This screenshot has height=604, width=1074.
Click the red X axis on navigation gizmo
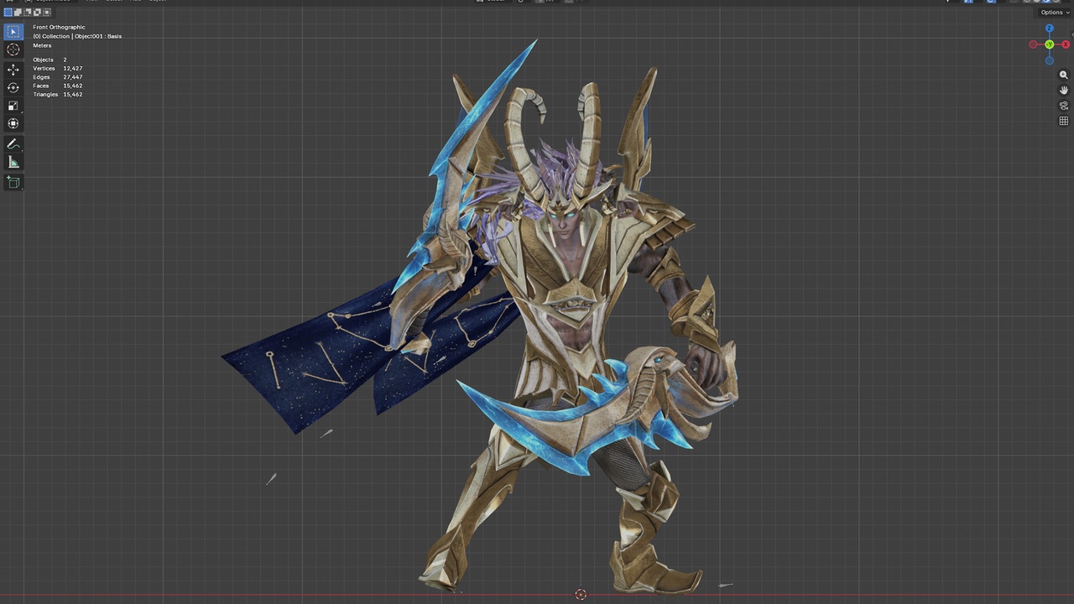(1066, 44)
